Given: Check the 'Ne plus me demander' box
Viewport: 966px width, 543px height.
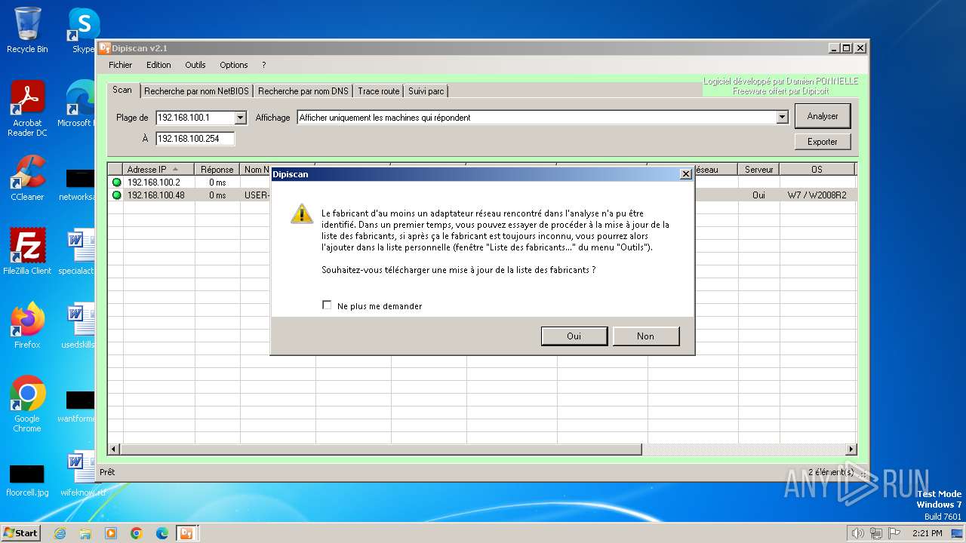Looking at the screenshot, I should click(327, 305).
